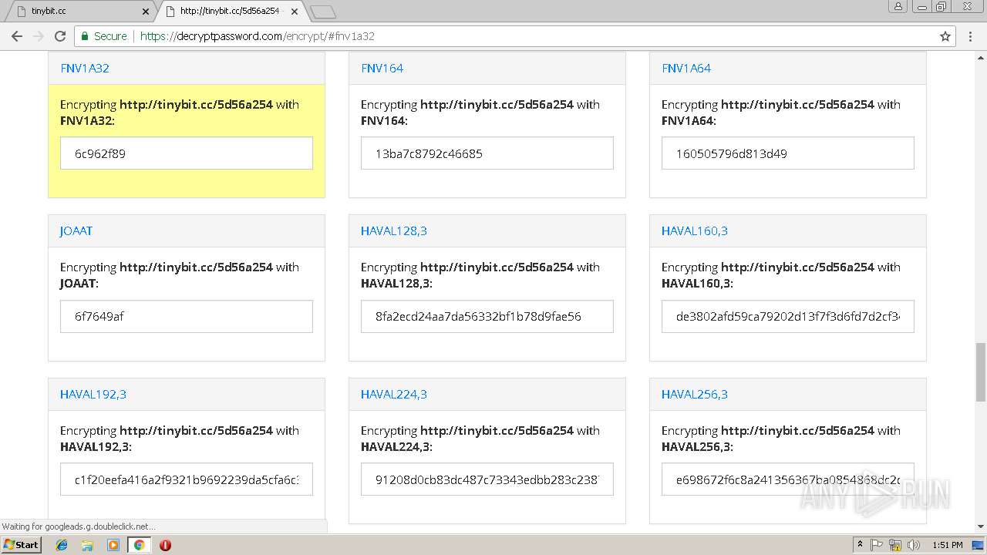This screenshot has height=555, width=987.
Task: Open a new browser tab
Action: (x=322, y=12)
